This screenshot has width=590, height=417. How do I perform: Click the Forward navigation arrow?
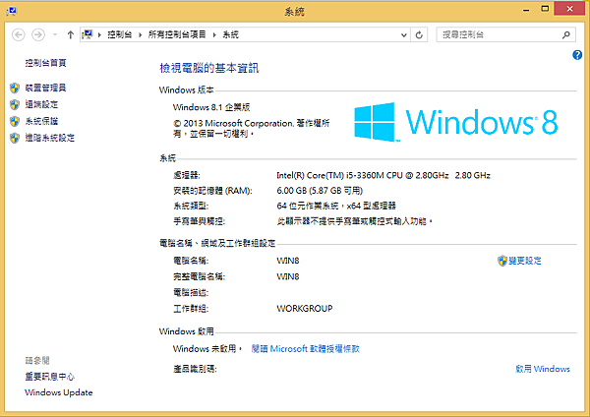38,35
